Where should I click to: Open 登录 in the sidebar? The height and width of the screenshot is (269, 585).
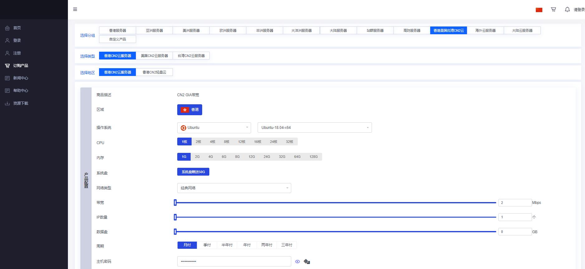click(x=17, y=40)
